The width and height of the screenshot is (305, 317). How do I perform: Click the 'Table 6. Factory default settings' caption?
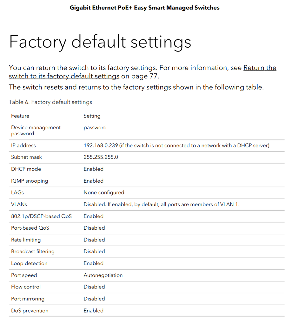(50, 102)
